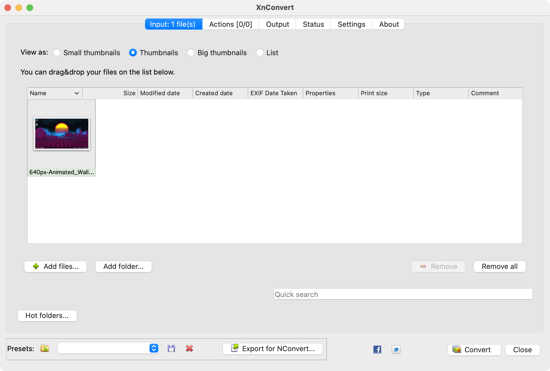Open the Output tab

tap(277, 24)
